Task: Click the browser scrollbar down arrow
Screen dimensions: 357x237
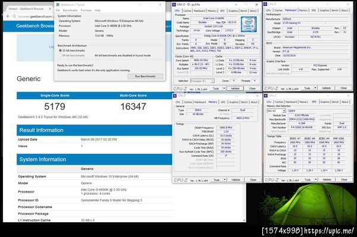Action: (x=244, y=220)
